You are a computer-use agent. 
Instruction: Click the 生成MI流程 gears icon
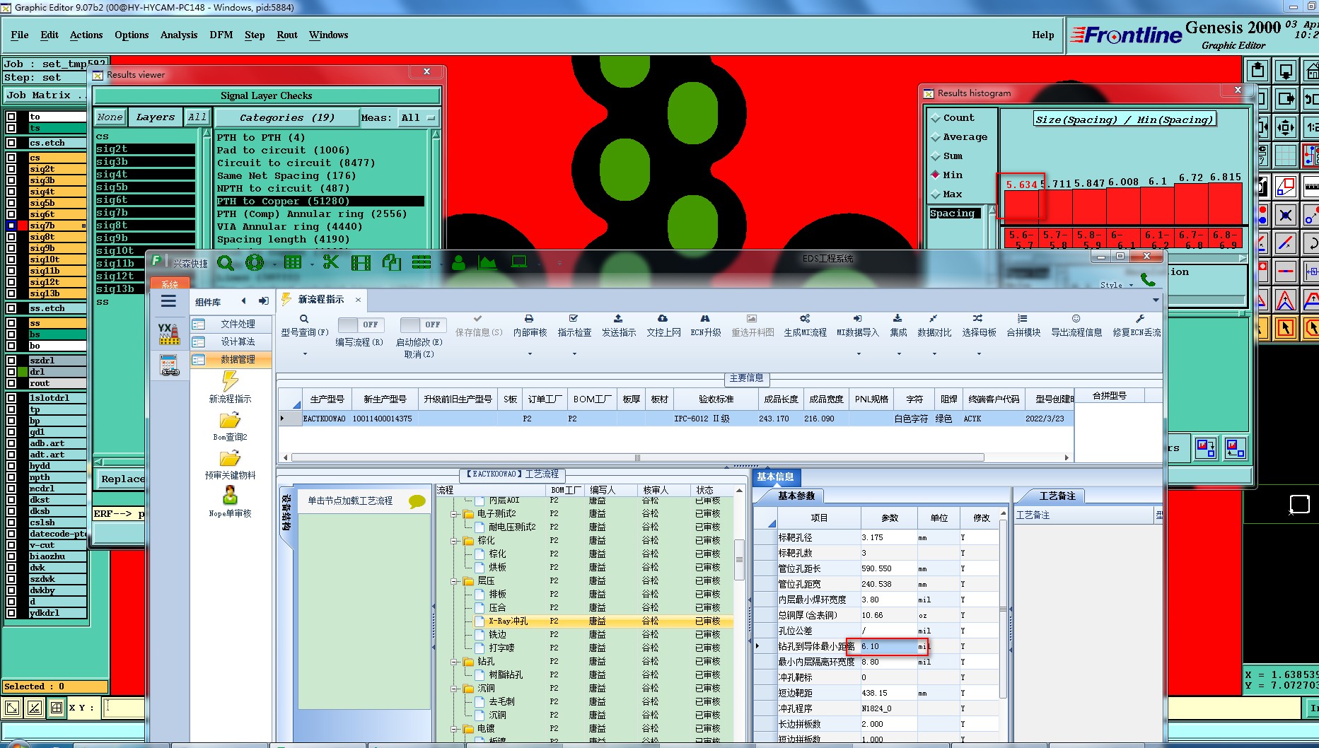(x=805, y=319)
